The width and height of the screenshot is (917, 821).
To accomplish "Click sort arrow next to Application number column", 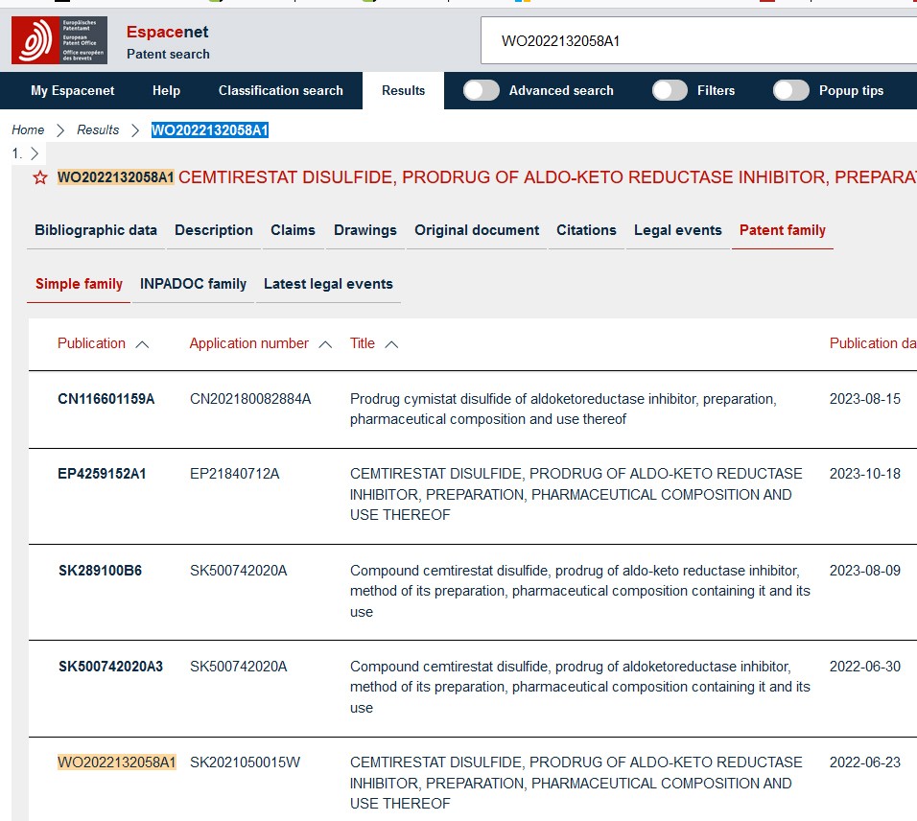I will click(325, 344).
